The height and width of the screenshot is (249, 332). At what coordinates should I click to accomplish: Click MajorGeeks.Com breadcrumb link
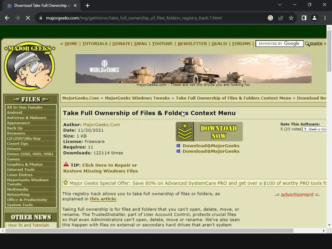(80, 98)
